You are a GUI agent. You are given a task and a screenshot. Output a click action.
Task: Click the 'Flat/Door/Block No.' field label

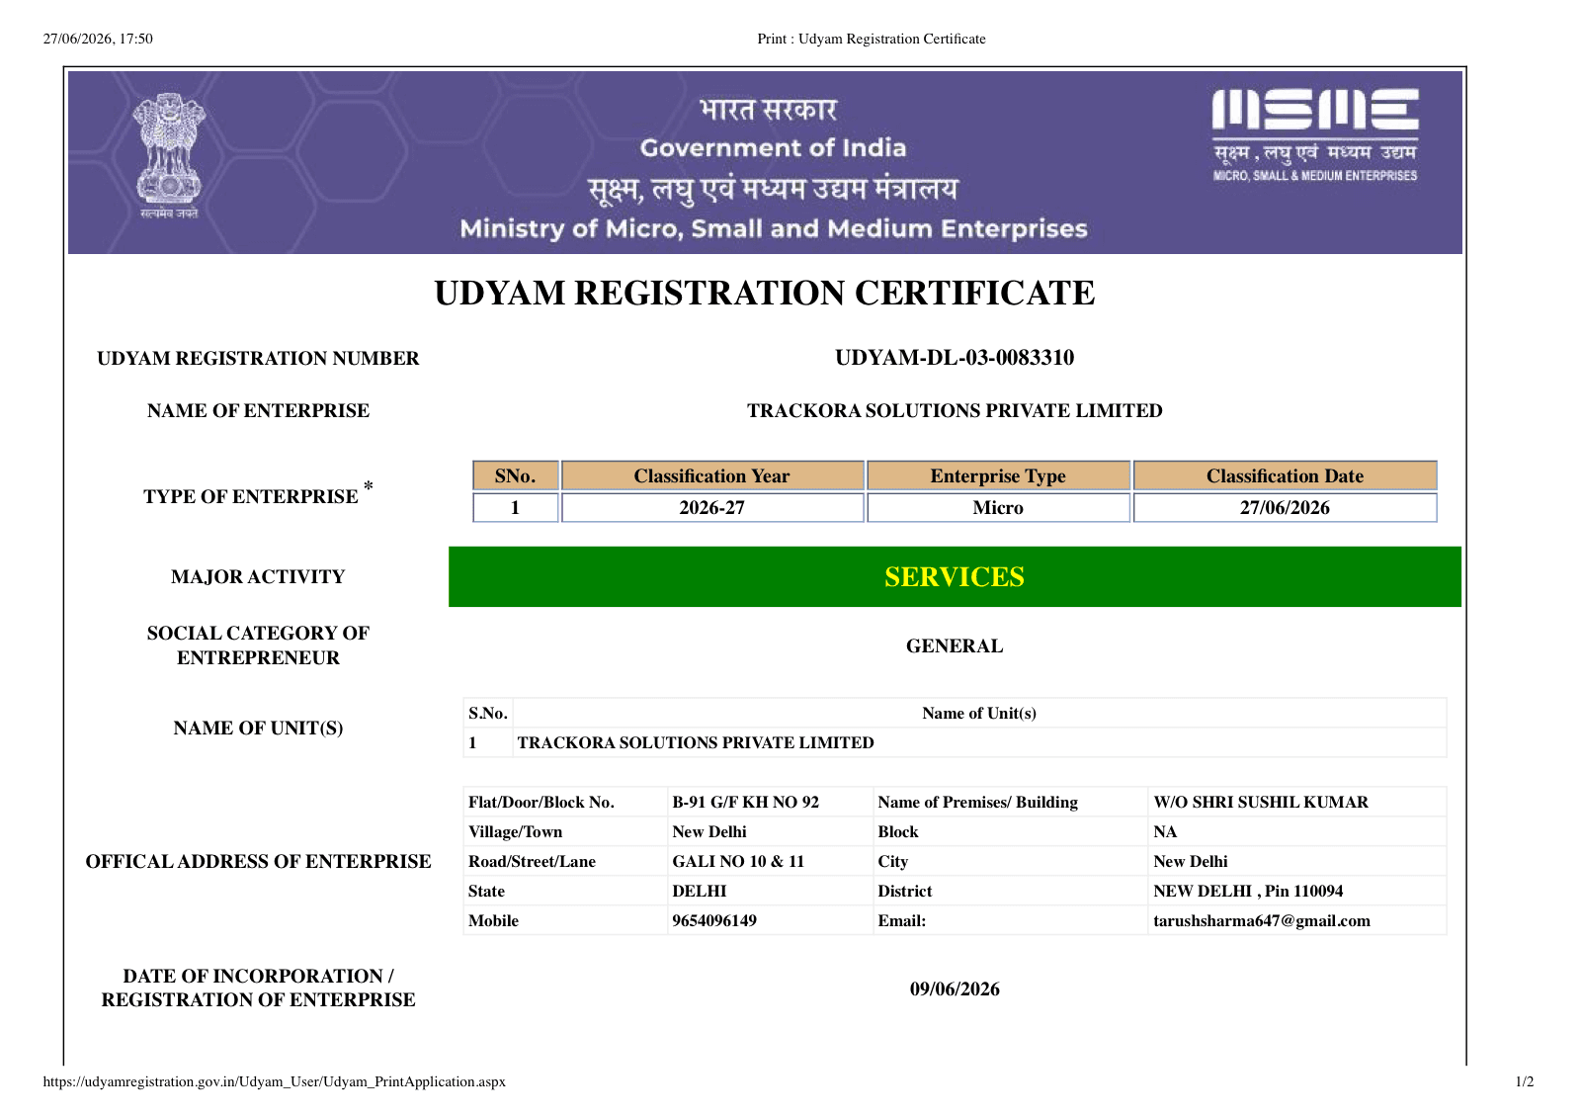541,802
